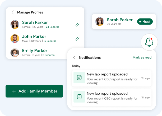Click Sarah Parker's avatar in host card
The width and height of the screenshot is (162, 116).
[x=100, y=21]
